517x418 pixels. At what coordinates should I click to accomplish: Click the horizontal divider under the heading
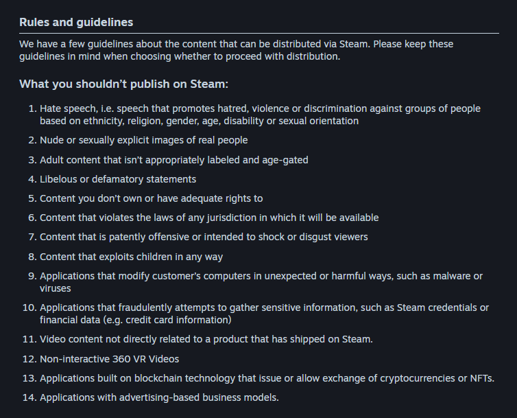point(259,34)
